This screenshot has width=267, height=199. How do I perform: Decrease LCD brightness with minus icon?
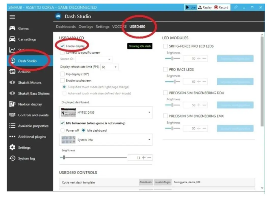pyautogui.click(x=149, y=158)
